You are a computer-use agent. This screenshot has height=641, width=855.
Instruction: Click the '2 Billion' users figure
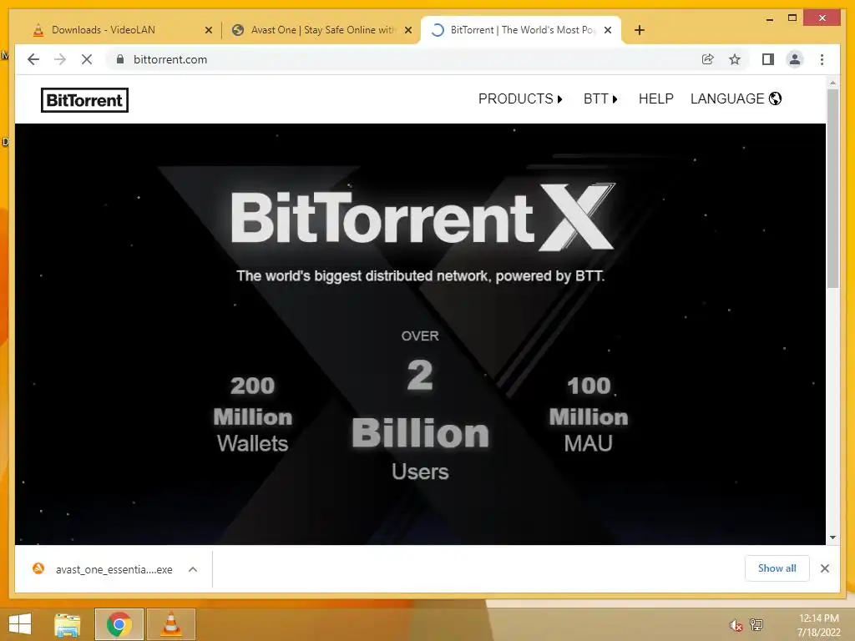(420, 405)
